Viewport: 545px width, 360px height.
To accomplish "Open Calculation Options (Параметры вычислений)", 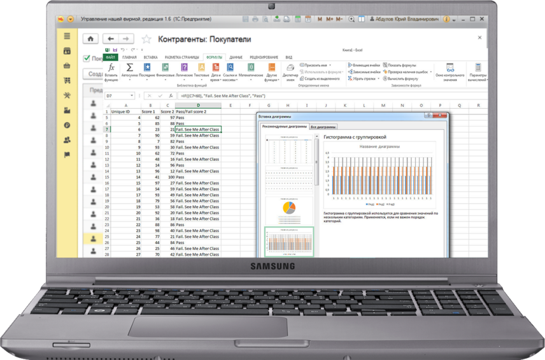I will 478,73.
